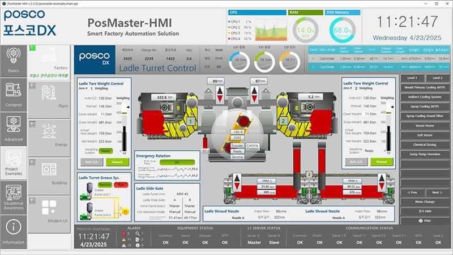Open Sump Pump Overview screen
Image resolution: width=453 pixels, height=255 pixels.
click(425, 154)
